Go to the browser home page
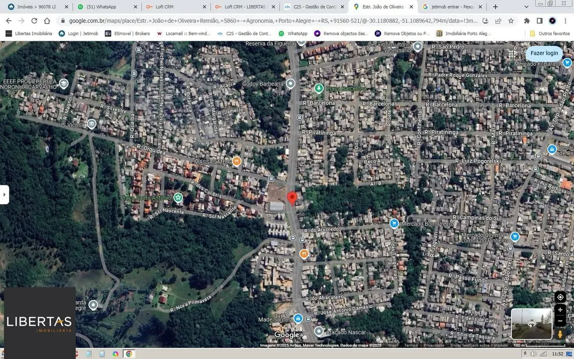Screen dimensions: 574x359 [x=47, y=21]
